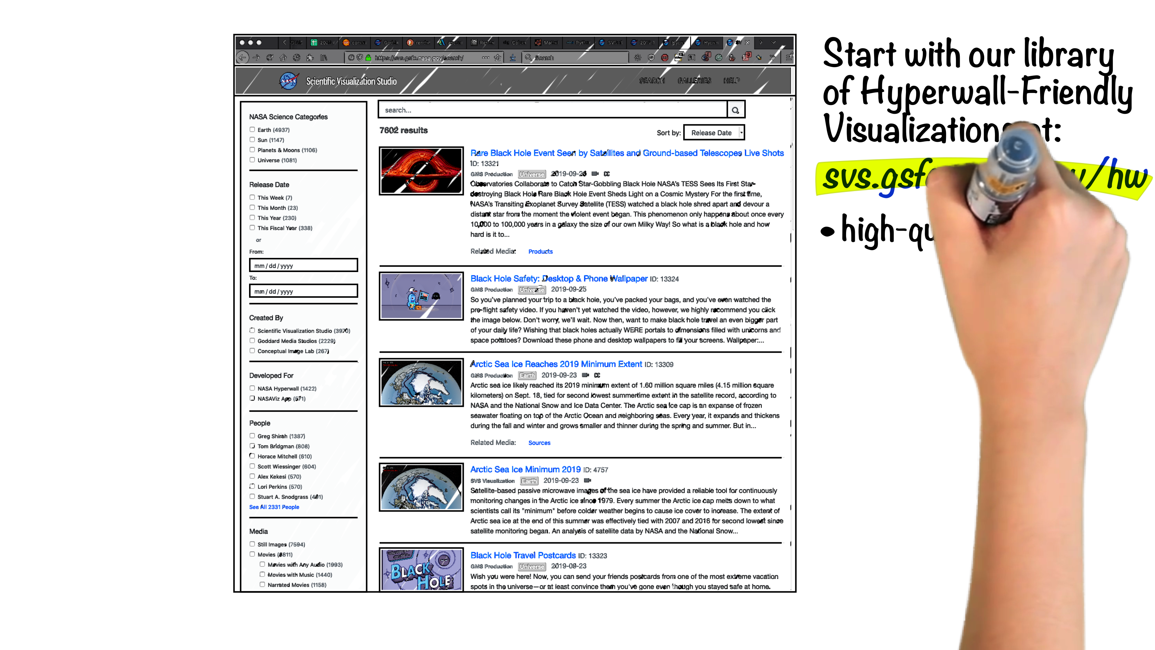This screenshot has width=1155, height=650.
Task: Click the site 'search...' text field
Action: [553, 110]
